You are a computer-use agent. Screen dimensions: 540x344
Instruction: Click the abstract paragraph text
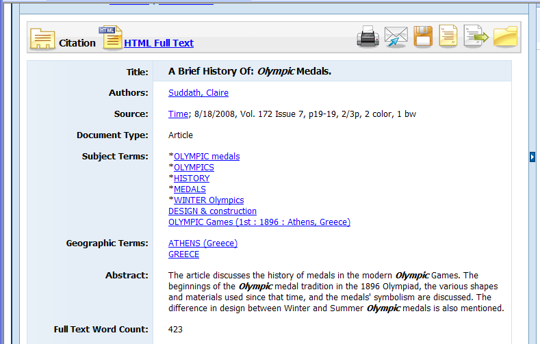coord(336,292)
